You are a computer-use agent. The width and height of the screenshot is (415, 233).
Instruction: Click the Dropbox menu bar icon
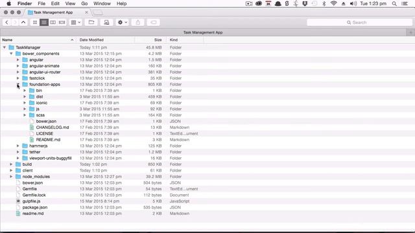pyautogui.click(x=305, y=4)
